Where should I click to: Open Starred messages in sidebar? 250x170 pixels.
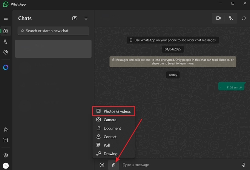tap(6, 130)
